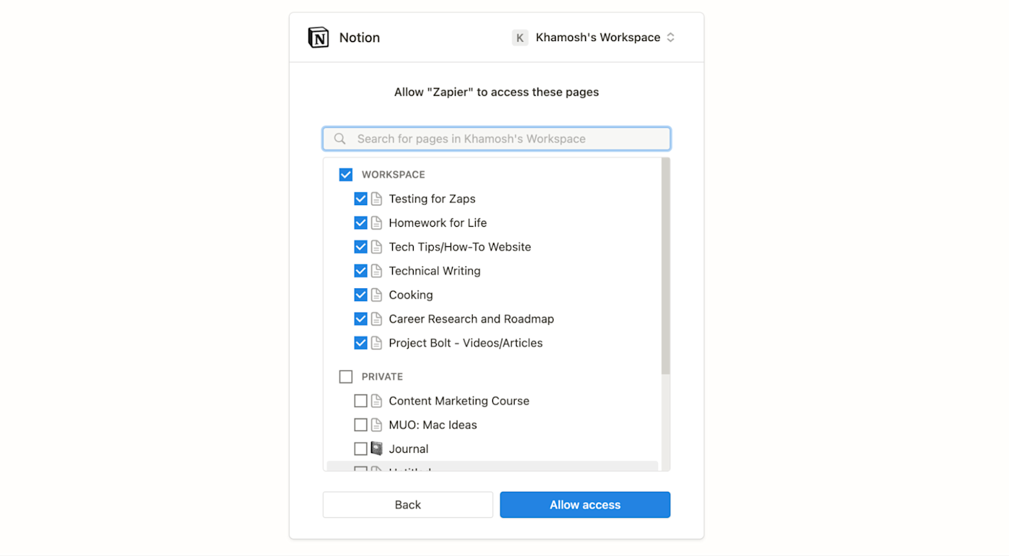Click the Back button
The height and width of the screenshot is (556, 1009).
coord(408,505)
